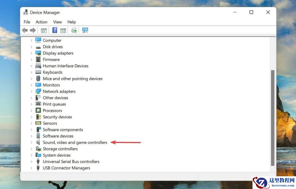Expand the Processors chevron
Screen dimensions: 296x189
(x=31, y=110)
